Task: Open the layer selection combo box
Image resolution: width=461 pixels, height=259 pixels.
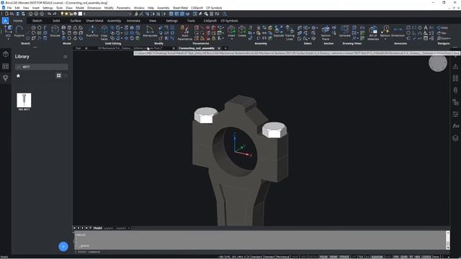Action: [107, 14]
